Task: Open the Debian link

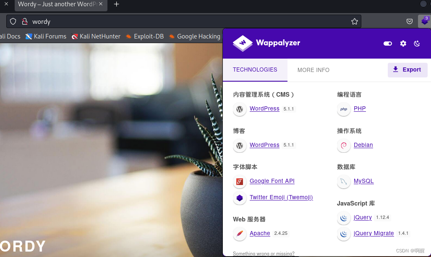Action: tap(363, 145)
